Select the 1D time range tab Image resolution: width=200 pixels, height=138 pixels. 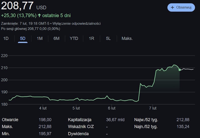click(x=6, y=39)
